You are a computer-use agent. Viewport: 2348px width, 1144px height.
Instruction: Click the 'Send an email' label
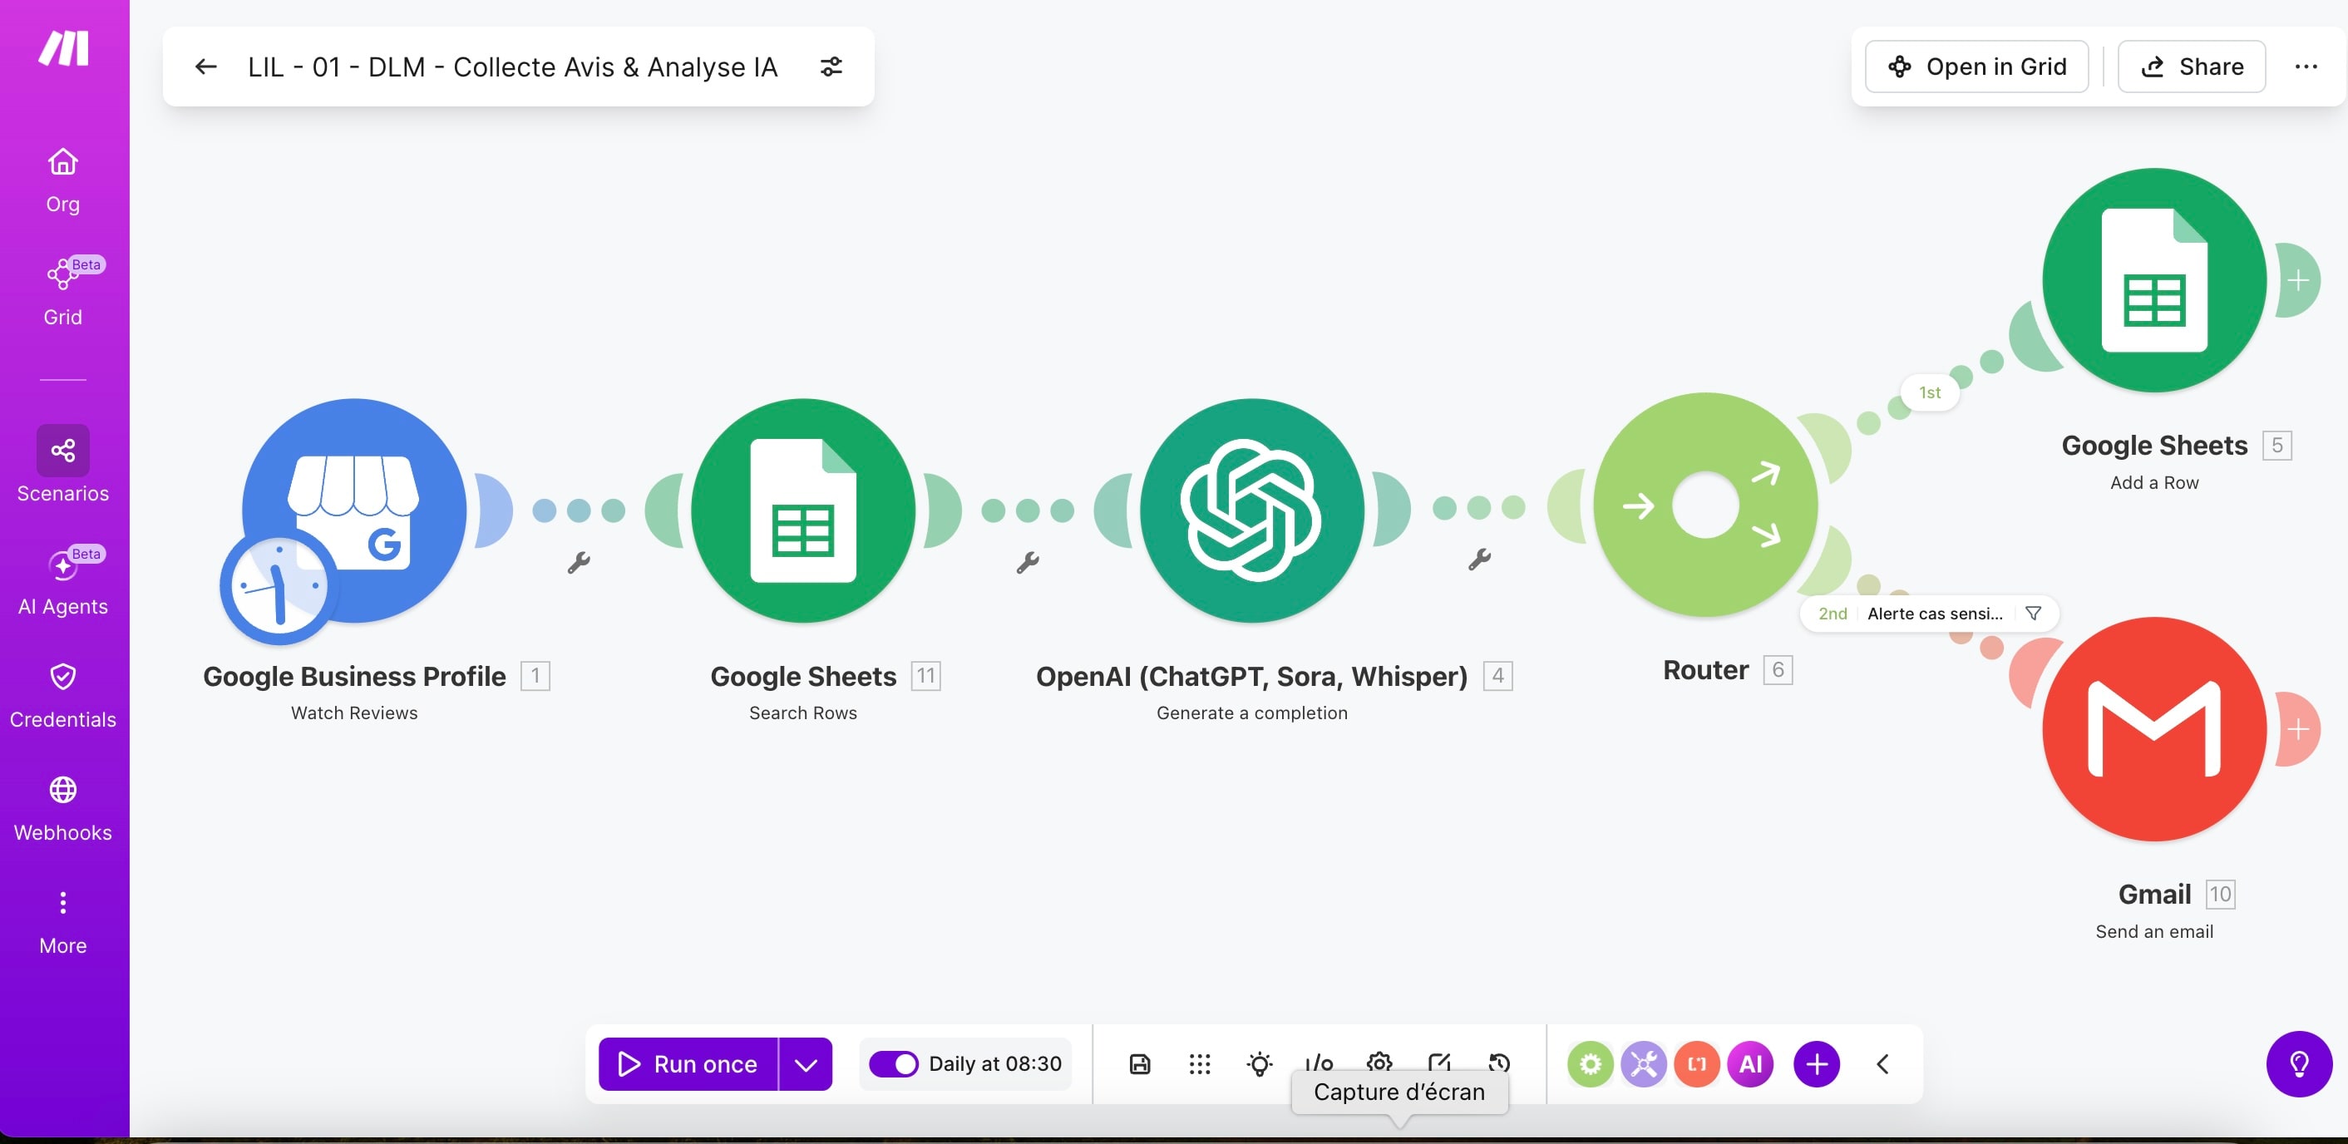[2153, 932]
